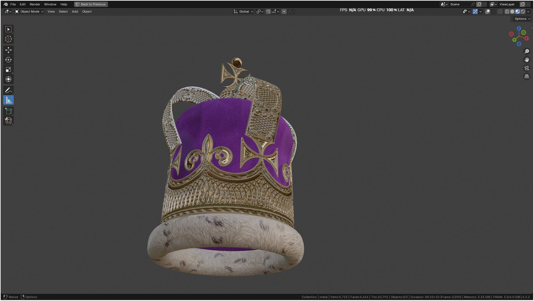Viewport: 534px width, 301px height.
Task: Expand gizmo options dropdown arrow
Action: coord(480,11)
